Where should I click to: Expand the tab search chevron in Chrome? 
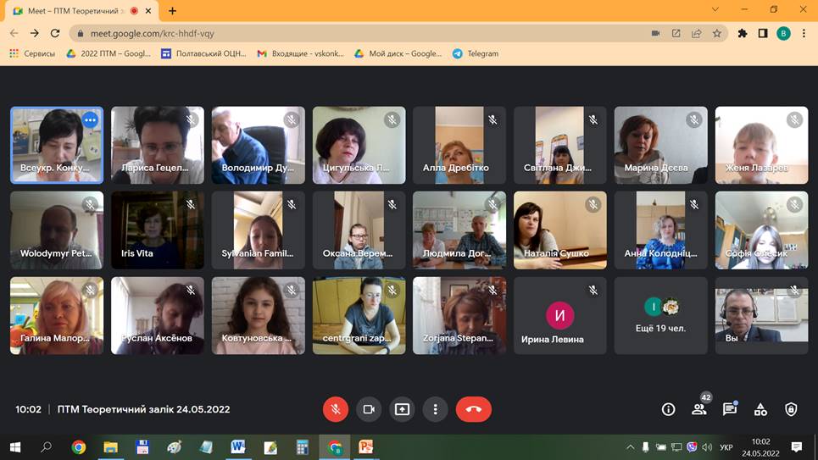tap(715, 10)
